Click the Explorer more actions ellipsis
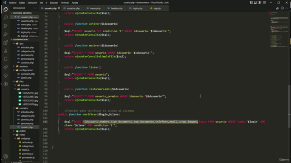The height and width of the screenshot is (163, 291). coord(35,8)
